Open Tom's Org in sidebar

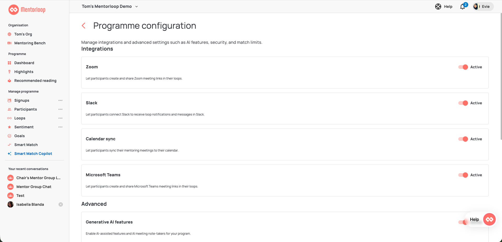pyautogui.click(x=23, y=34)
